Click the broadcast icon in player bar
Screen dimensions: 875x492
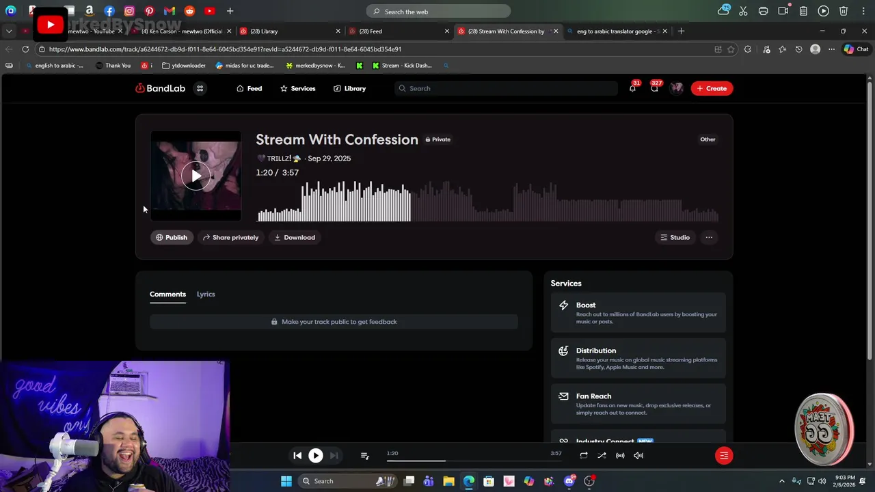point(620,455)
